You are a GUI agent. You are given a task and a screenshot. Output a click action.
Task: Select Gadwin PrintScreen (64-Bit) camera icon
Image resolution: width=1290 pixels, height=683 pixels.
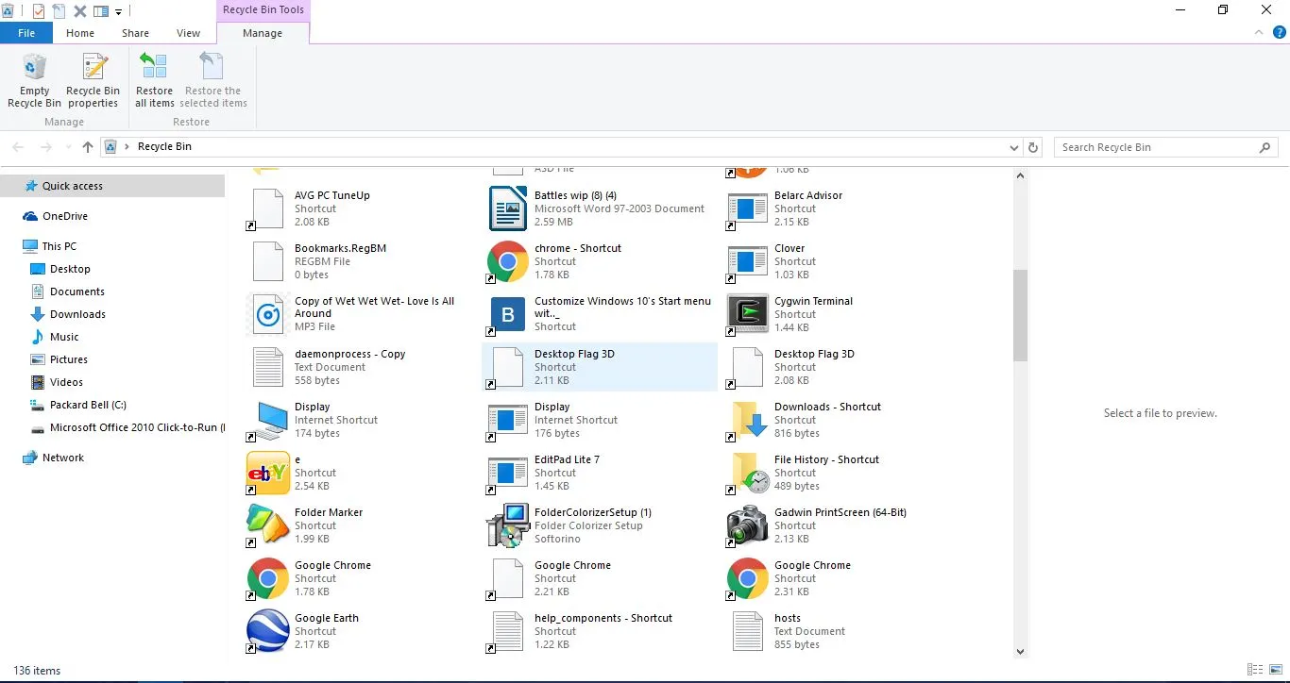tap(748, 525)
